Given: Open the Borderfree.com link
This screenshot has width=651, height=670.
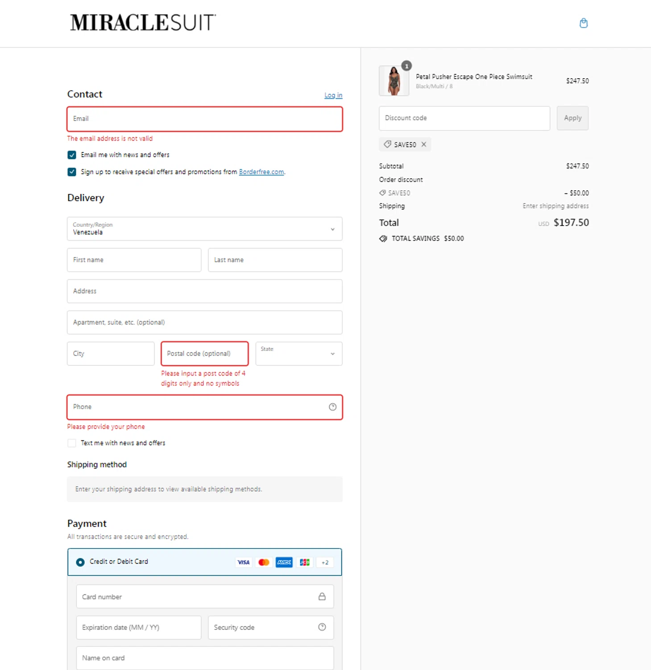Looking at the screenshot, I should (x=261, y=172).
